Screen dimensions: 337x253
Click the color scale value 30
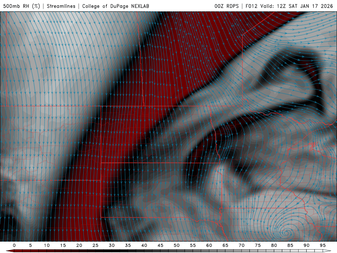tap(112, 245)
